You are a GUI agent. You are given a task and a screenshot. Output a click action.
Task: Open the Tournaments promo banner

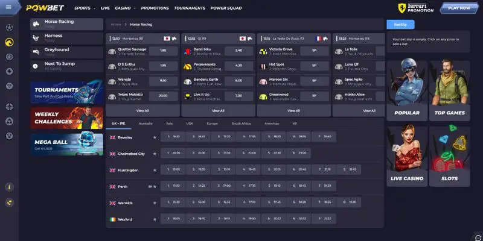pyautogui.click(x=67, y=92)
